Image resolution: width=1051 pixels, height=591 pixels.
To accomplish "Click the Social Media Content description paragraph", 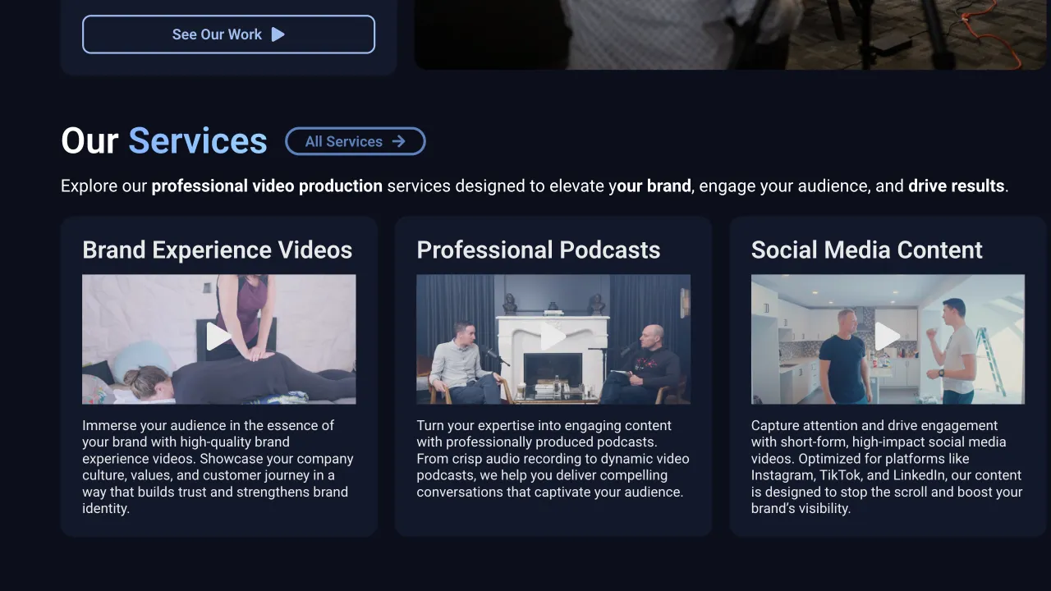I will [x=887, y=467].
